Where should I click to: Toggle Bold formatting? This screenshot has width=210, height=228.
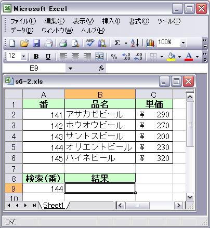[36, 57]
